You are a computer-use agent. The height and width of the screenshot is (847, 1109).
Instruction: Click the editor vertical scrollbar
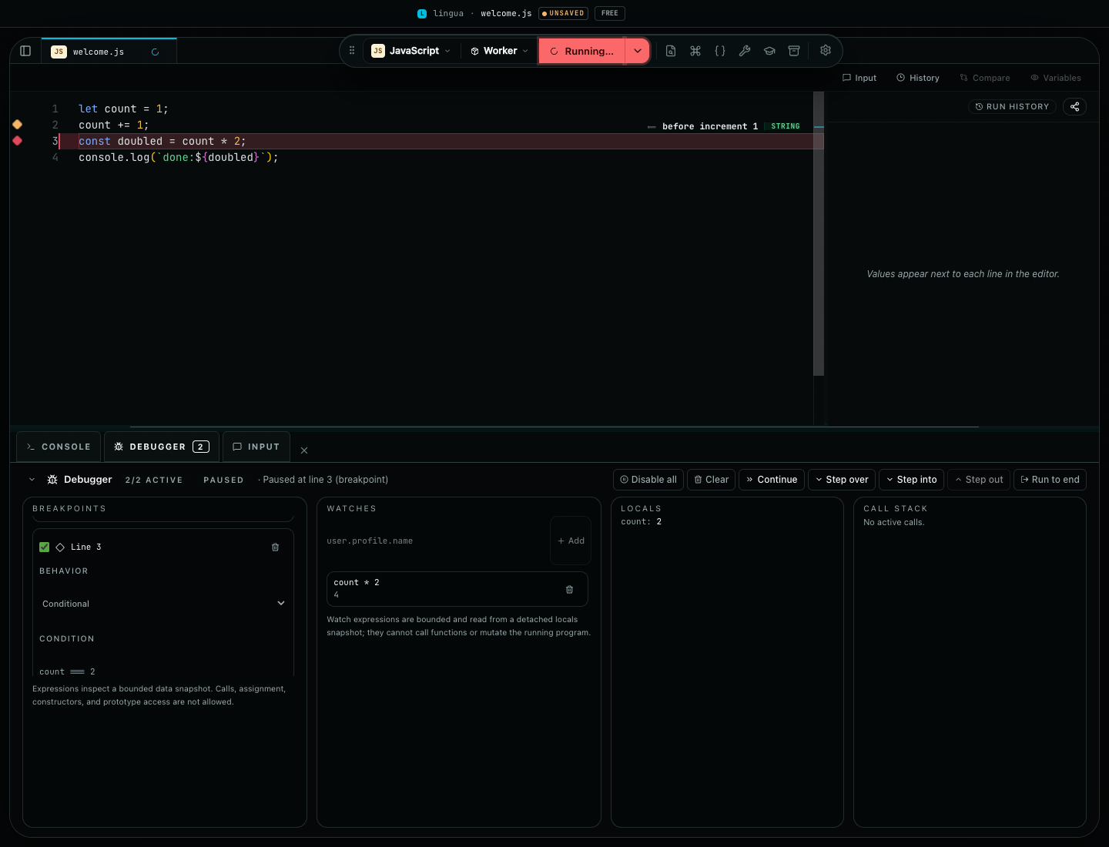[x=819, y=234]
